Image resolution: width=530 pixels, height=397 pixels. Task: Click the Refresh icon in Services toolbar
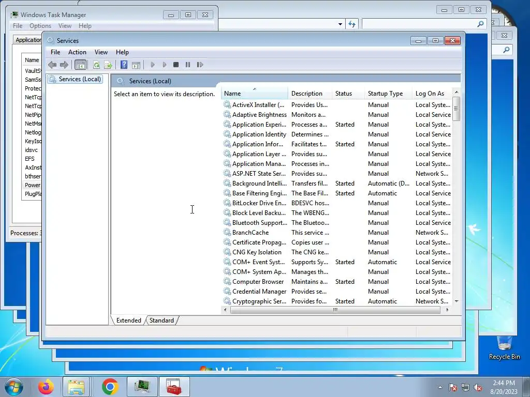tap(96, 65)
